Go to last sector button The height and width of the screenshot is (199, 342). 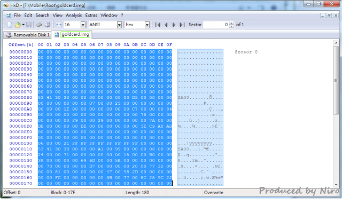pyautogui.click(x=182, y=25)
